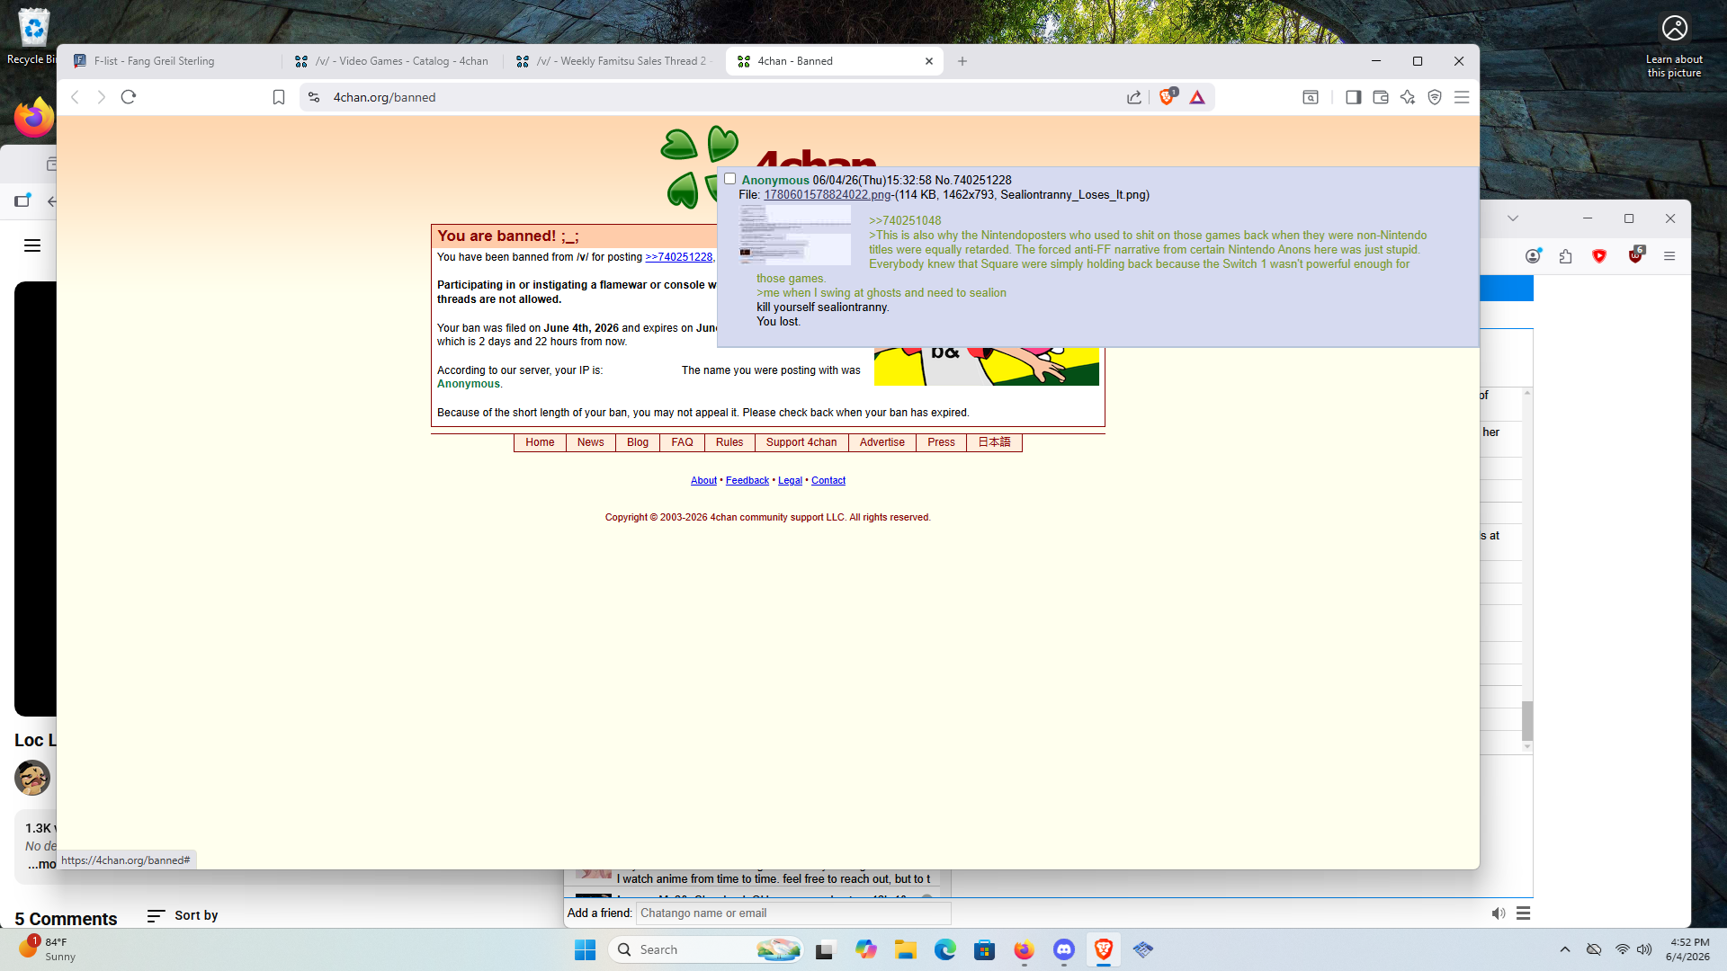Show hidden system tray icons
1727x971 pixels.
(1565, 949)
